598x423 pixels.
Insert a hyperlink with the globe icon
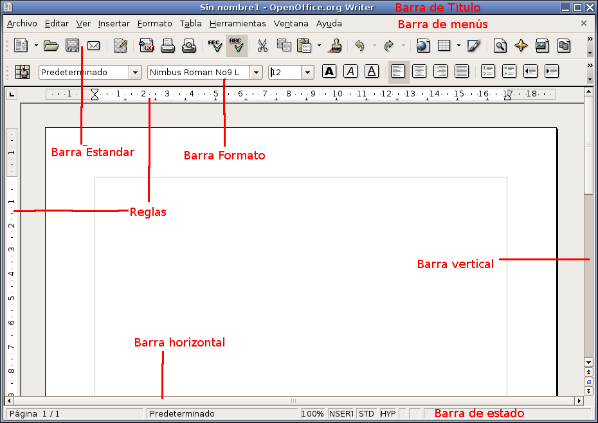click(423, 46)
